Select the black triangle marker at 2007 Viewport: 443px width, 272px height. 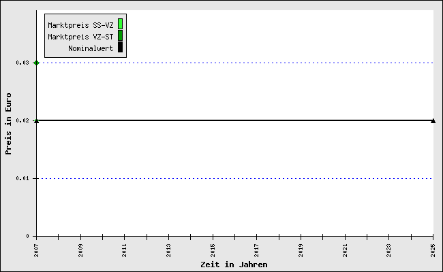pyautogui.click(x=36, y=121)
